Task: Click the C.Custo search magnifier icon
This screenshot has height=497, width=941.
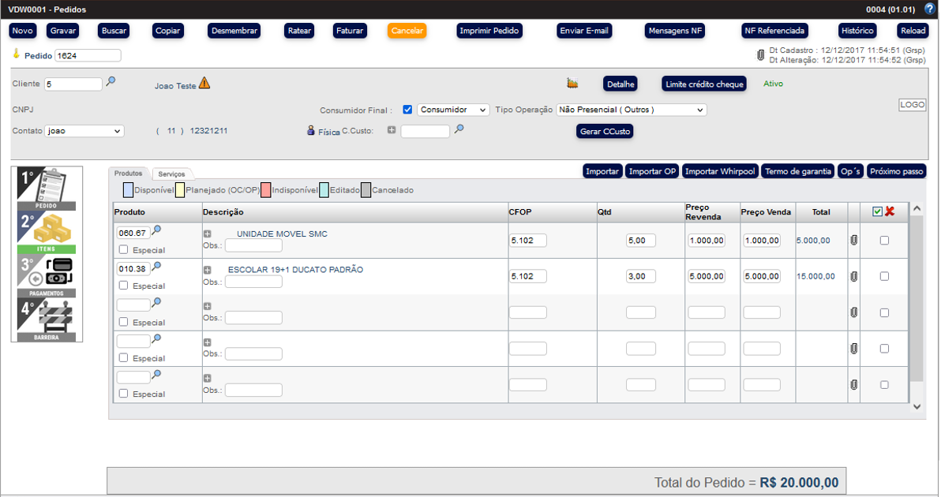Action: 459,129
